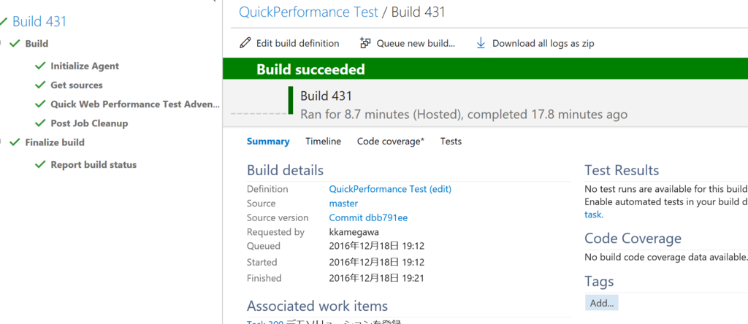748x324 pixels.
Task: Collapse the Build node in the tree
Action: pyautogui.click(x=1, y=43)
